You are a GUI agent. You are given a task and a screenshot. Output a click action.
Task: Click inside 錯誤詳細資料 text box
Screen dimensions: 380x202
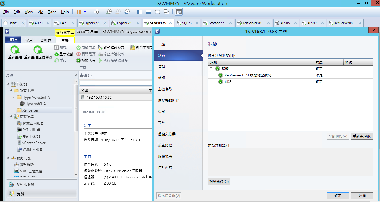coord(290,162)
